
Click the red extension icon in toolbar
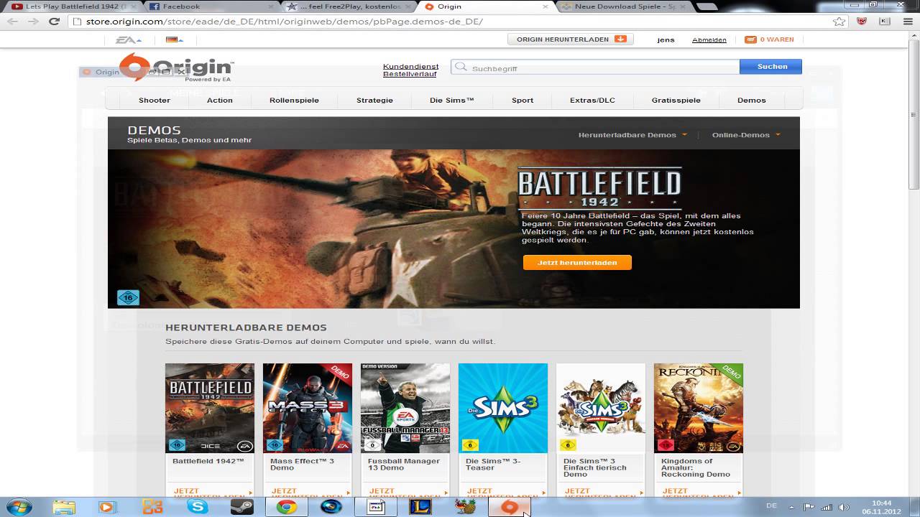862,22
